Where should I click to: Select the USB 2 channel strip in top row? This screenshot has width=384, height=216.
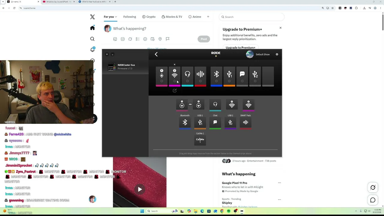(255, 76)
